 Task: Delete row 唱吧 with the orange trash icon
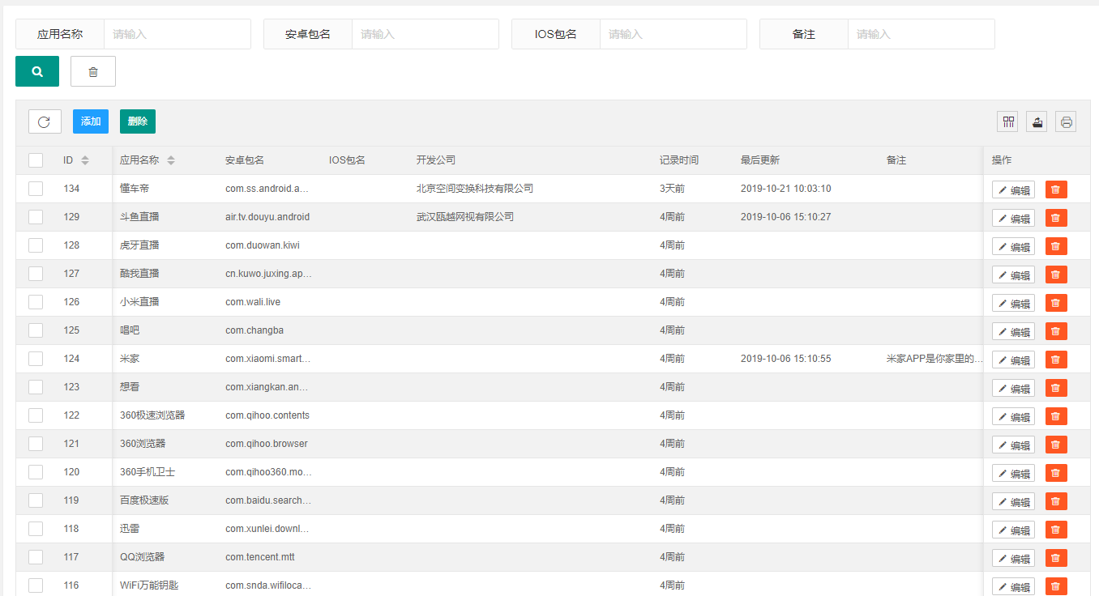(1056, 331)
